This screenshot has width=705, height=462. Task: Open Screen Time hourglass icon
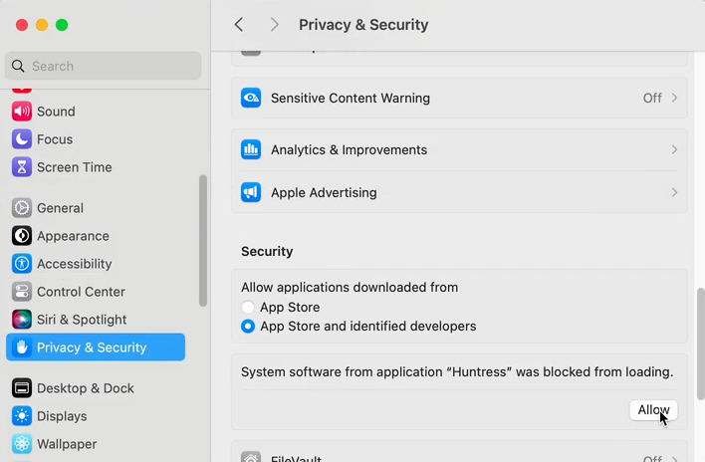click(x=22, y=167)
